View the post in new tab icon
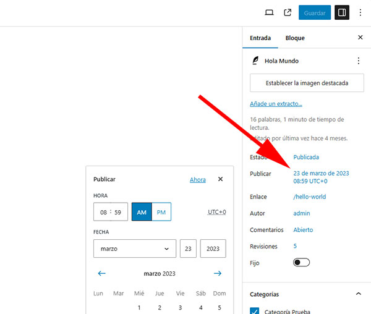The height and width of the screenshot is (314, 371). point(288,12)
